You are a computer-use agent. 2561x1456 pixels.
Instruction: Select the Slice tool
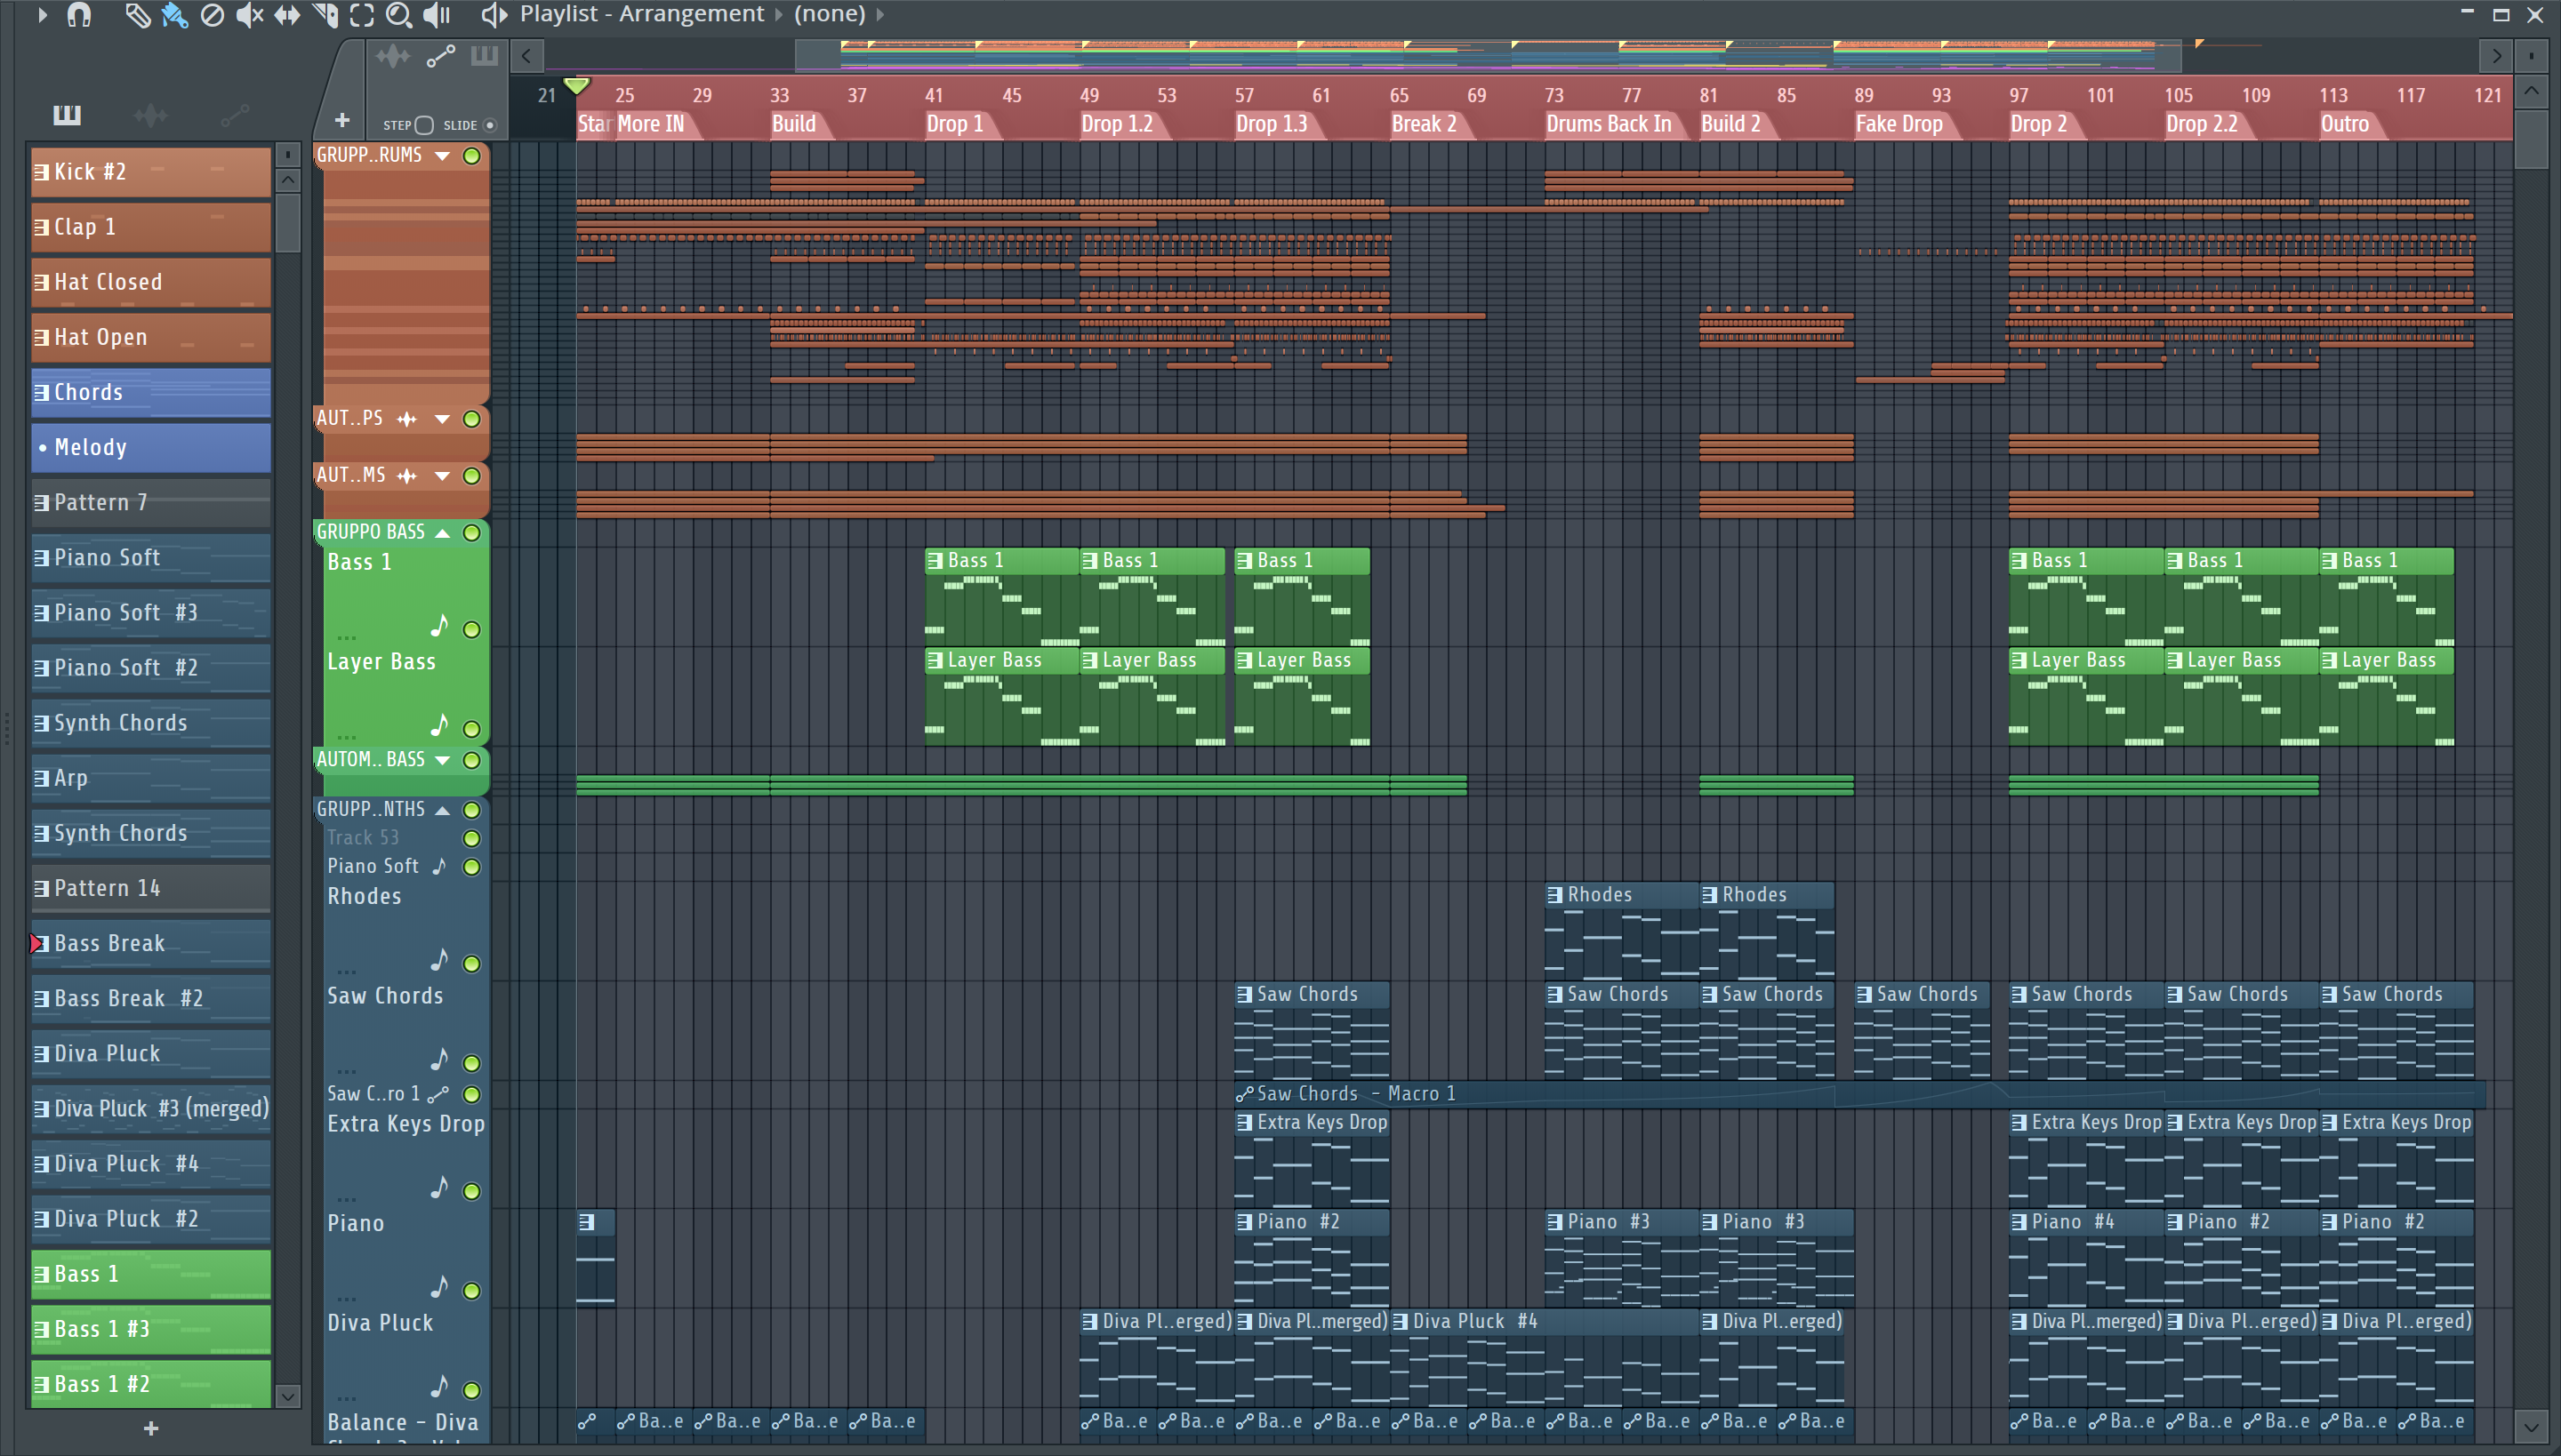(325, 14)
